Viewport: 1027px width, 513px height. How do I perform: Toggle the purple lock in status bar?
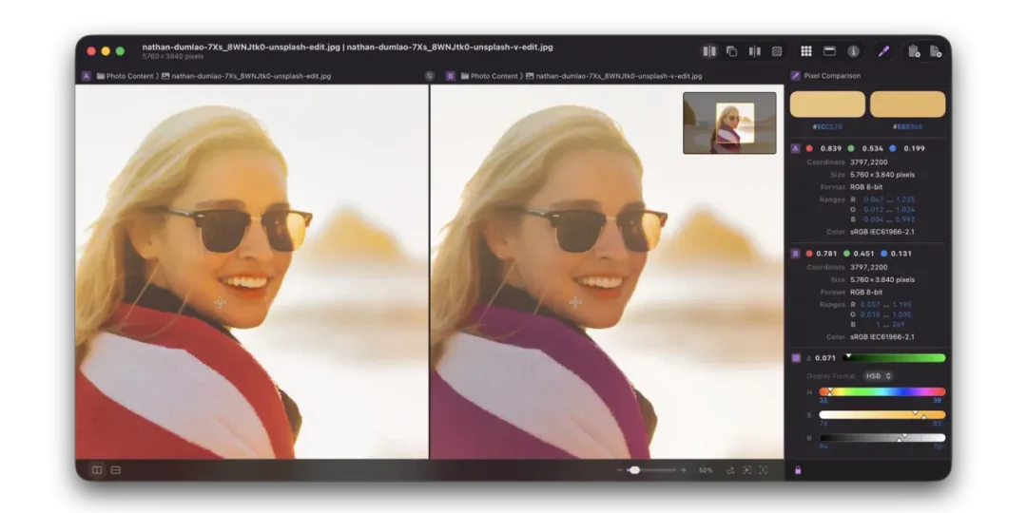pos(798,470)
